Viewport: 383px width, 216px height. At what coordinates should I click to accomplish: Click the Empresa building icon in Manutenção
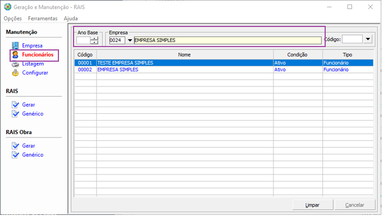coord(15,45)
